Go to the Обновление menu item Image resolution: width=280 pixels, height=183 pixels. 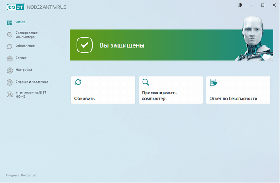pyautogui.click(x=25, y=46)
